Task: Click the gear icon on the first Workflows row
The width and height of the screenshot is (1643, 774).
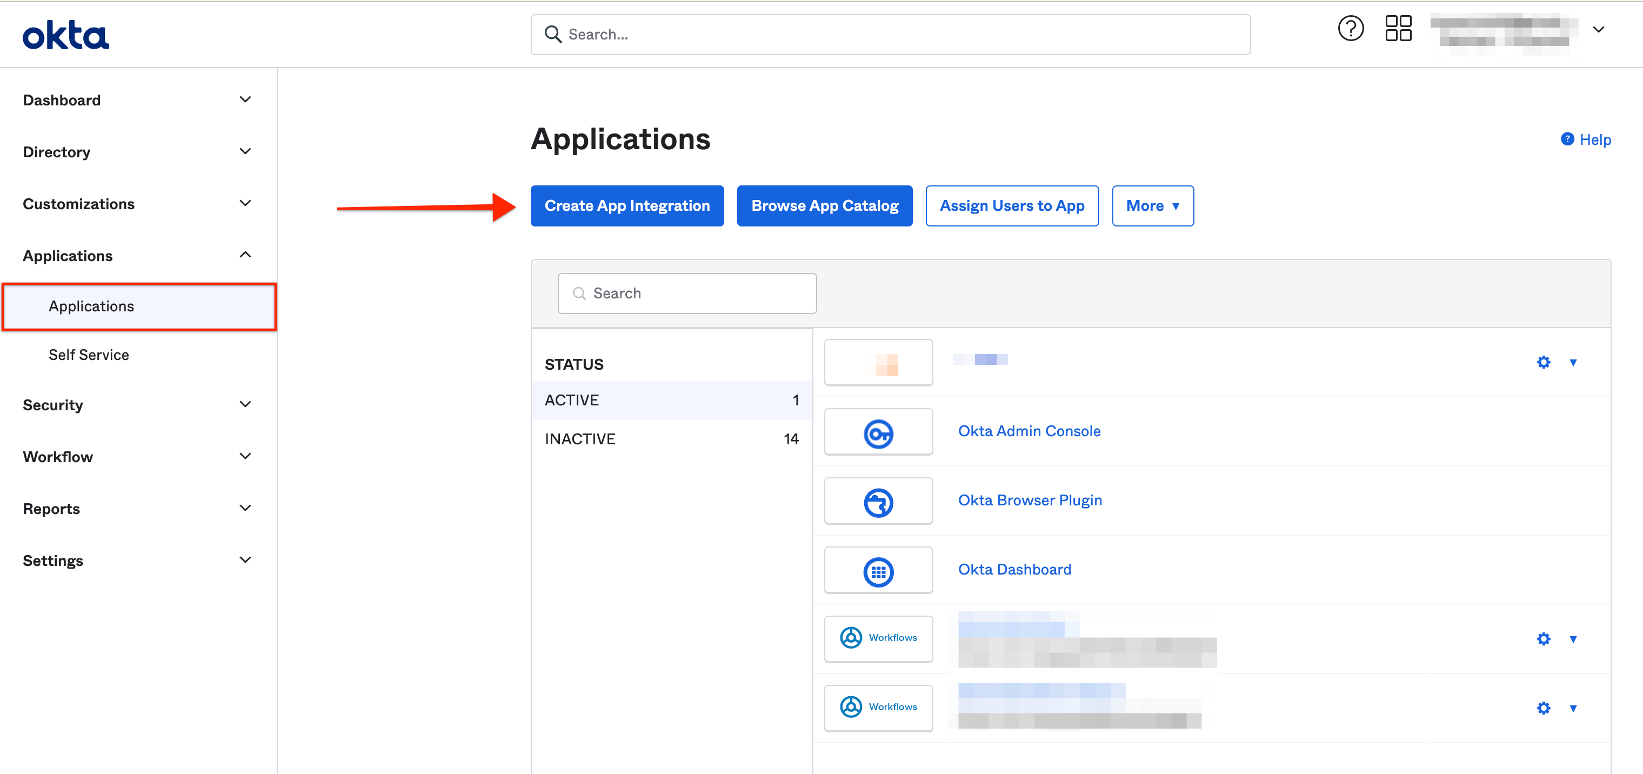Action: click(x=1544, y=639)
